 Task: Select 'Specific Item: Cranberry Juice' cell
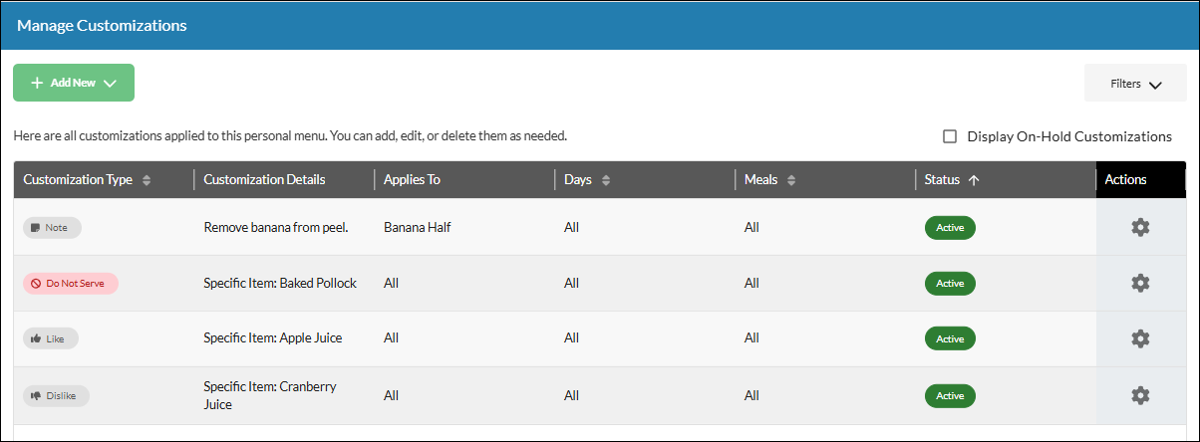pyautogui.click(x=268, y=395)
